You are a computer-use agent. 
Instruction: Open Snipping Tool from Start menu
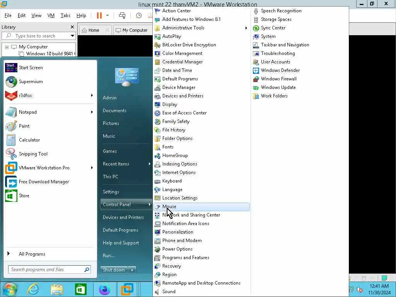(33, 154)
